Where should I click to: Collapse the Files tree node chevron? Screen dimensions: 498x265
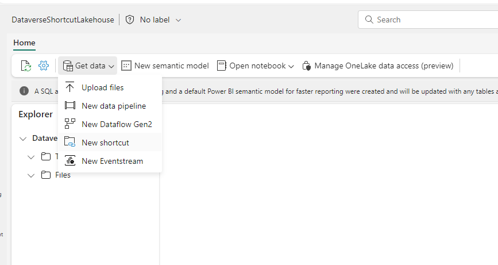coord(31,175)
